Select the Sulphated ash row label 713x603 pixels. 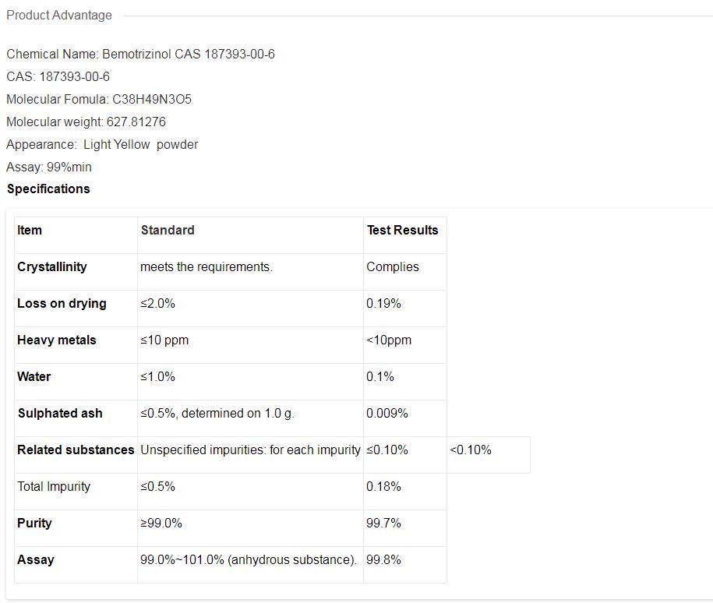tap(60, 414)
